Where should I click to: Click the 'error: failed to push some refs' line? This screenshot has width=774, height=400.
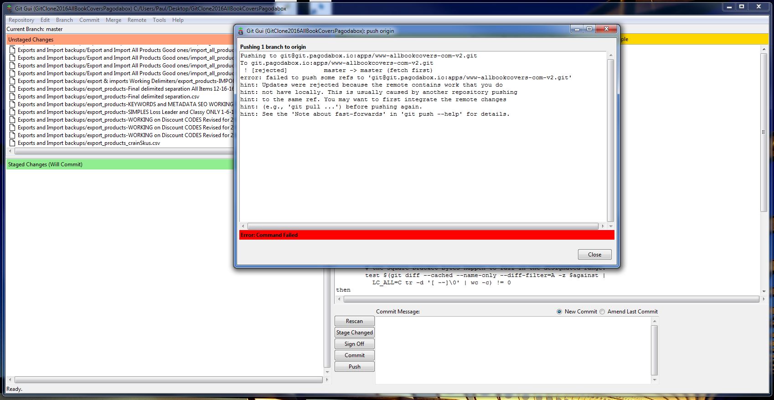[406, 77]
